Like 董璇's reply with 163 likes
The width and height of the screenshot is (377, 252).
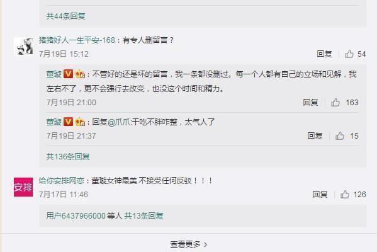click(335, 102)
